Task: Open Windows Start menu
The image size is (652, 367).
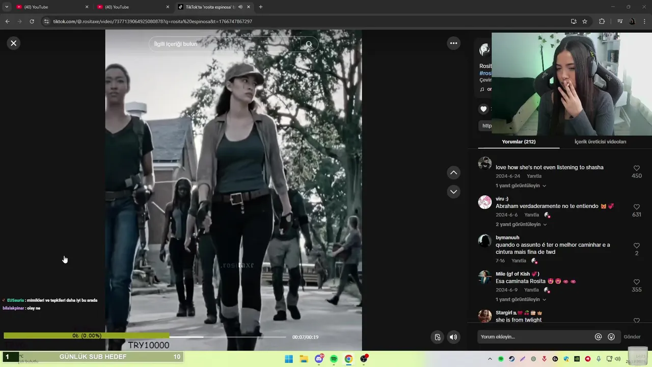Action: pos(289,359)
